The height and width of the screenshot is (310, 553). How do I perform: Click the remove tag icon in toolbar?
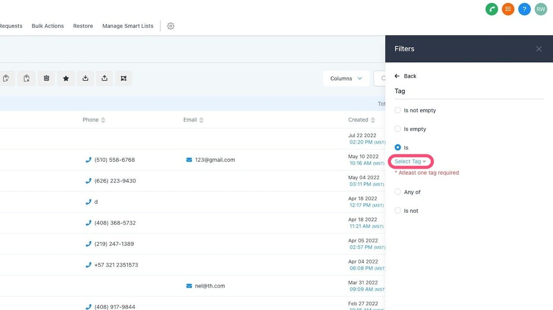click(26, 78)
